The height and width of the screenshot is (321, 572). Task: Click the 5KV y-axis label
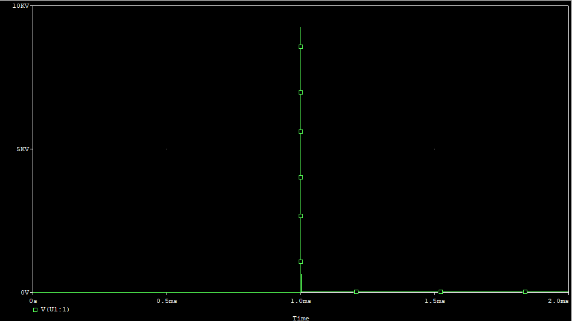pyautogui.click(x=22, y=149)
